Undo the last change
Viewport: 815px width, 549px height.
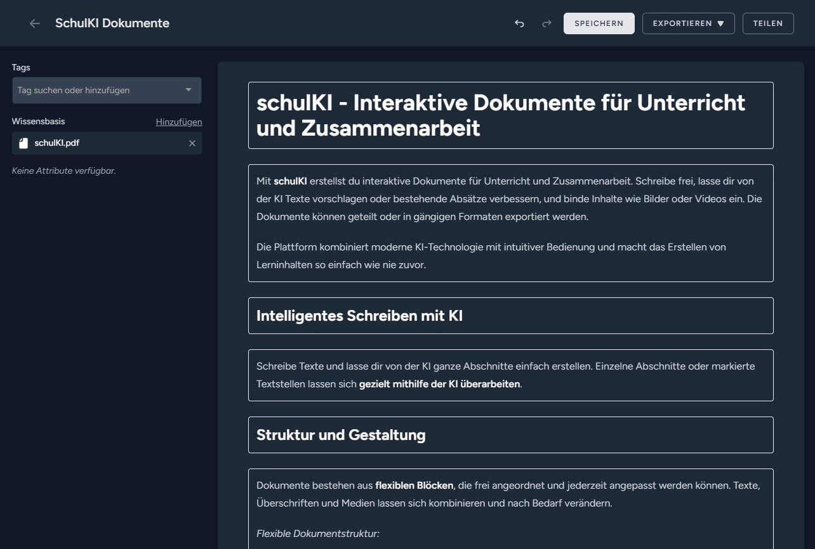pyautogui.click(x=519, y=23)
